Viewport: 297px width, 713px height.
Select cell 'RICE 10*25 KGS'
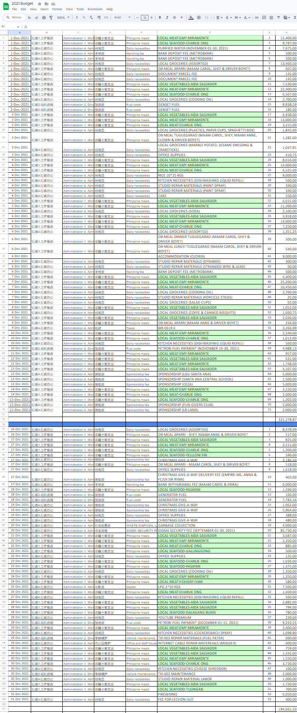210,175
